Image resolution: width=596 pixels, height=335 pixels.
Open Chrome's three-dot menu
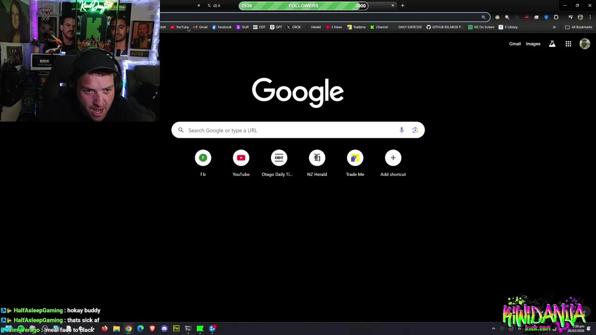click(590, 17)
